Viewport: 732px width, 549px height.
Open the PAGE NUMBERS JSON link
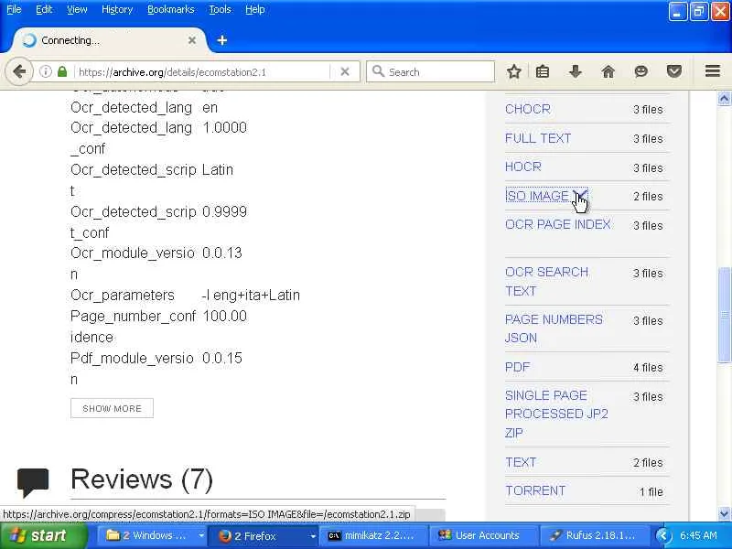pyautogui.click(x=554, y=328)
